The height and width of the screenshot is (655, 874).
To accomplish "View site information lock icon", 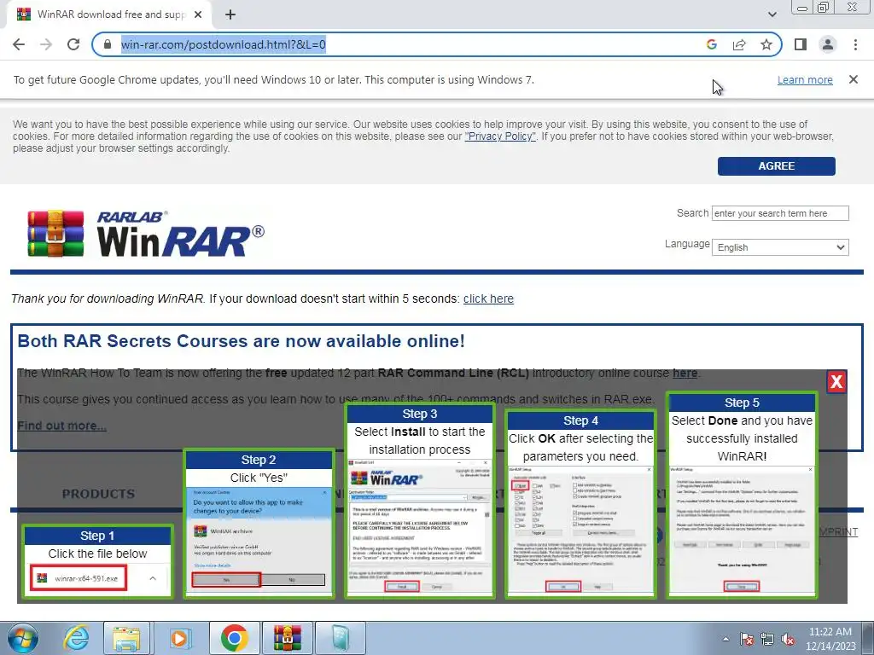I will pos(108,44).
